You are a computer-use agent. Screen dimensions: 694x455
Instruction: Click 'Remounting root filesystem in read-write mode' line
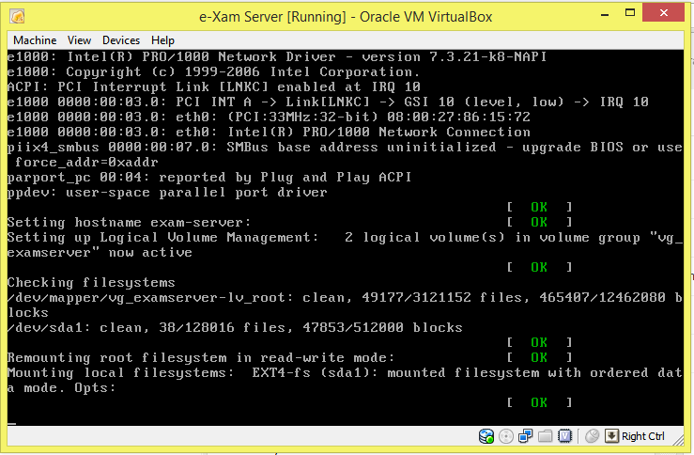(x=200, y=357)
